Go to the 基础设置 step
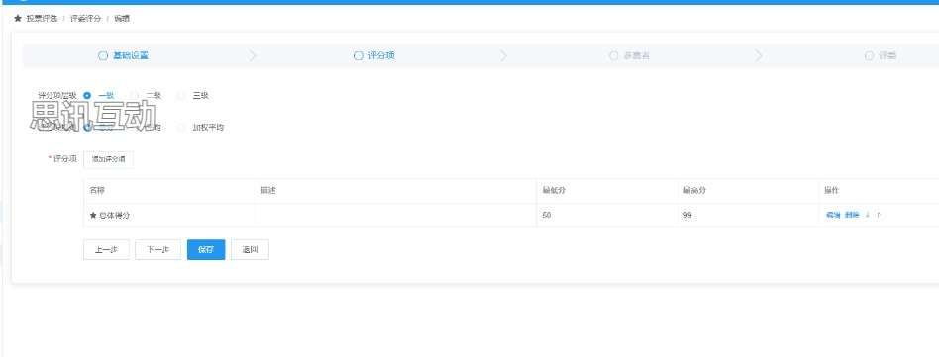Viewport: 939px width, 357px height. tap(124, 55)
